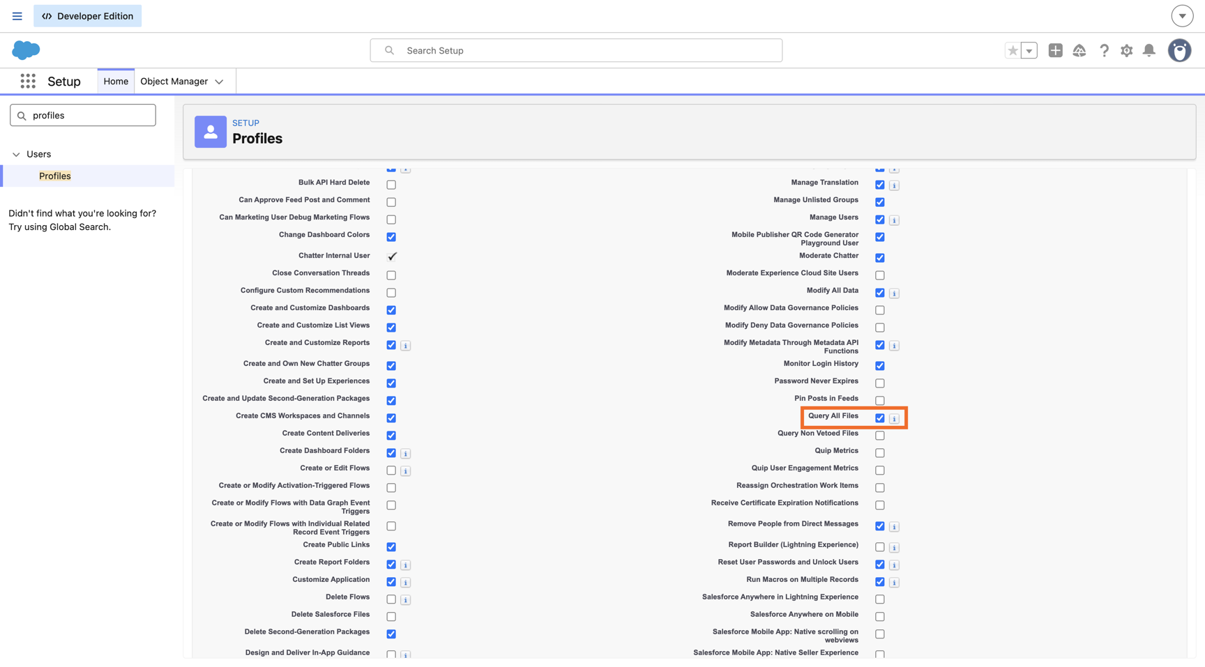This screenshot has height=667, width=1205.
Task: Click the Salesforce cloud logo
Action: click(26, 50)
